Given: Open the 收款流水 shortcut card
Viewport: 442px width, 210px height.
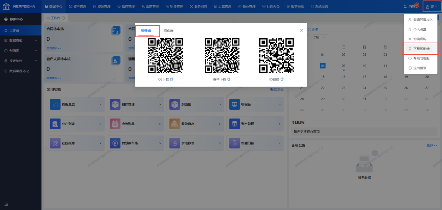Looking at the screenshot, I should [x=195, y=124].
